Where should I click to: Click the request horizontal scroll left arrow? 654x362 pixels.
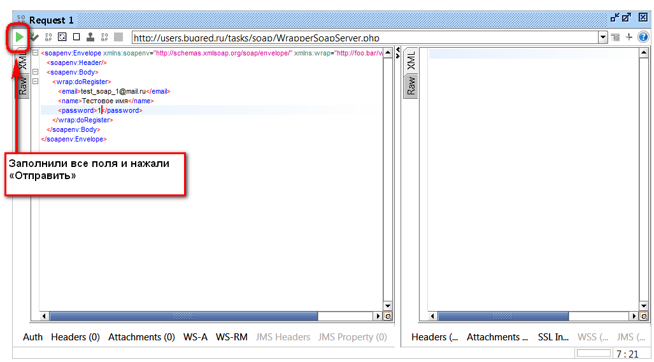[44, 317]
